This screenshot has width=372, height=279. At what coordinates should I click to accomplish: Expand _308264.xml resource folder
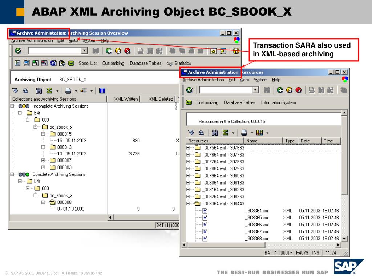click(x=188, y=197)
